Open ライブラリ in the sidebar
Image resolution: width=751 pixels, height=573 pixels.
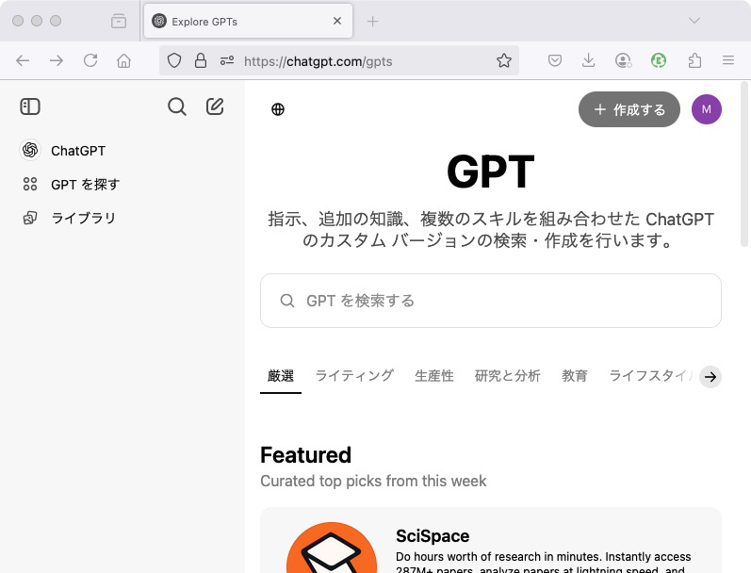(83, 218)
